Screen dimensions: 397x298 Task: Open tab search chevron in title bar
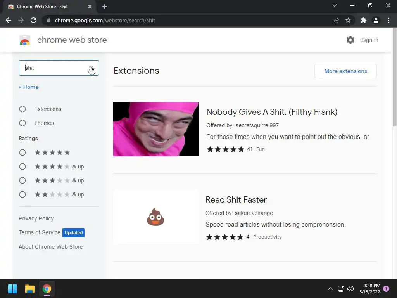[335, 5]
